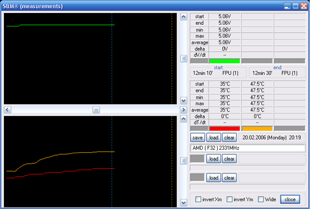Click the dV/dt row label
This screenshot has width=311, height=209.
click(x=200, y=55)
